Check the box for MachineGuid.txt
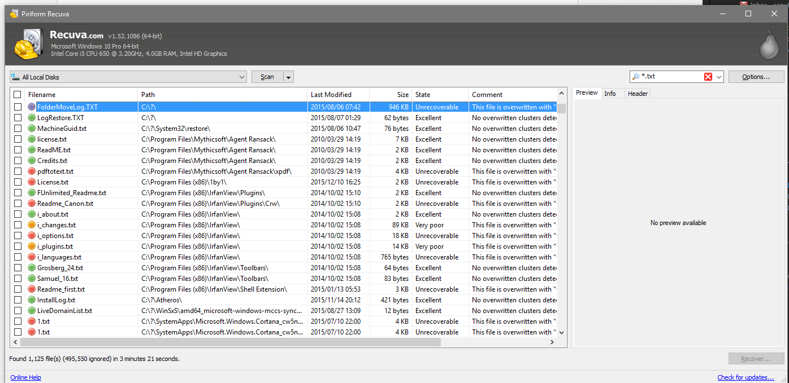This screenshot has height=383, width=789. [x=18, y=129]
